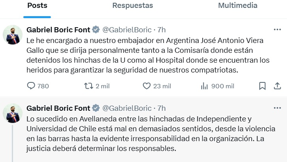The height and width of the screenshot is (162, 287).
Task: Open more options menu on Avellaneda post
Action: 277,108
